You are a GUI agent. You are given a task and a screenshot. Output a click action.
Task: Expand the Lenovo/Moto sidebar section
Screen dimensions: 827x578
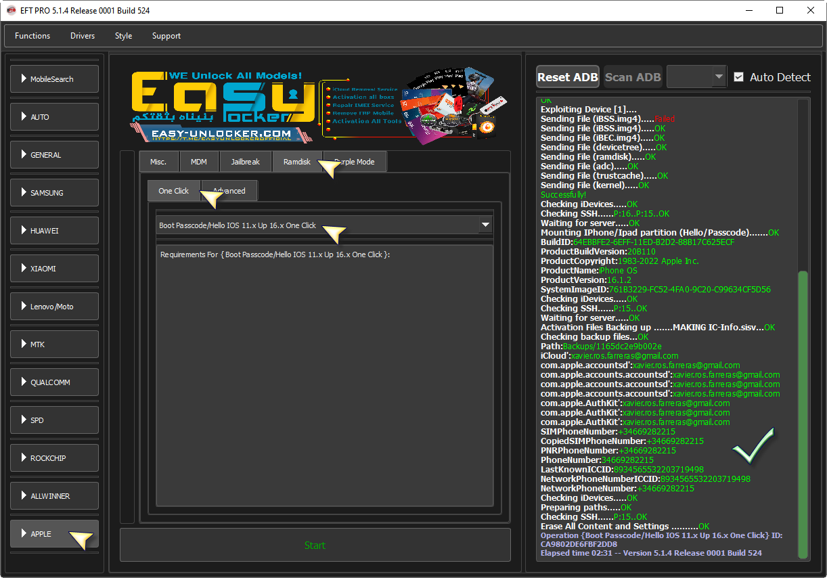point(55,307)
